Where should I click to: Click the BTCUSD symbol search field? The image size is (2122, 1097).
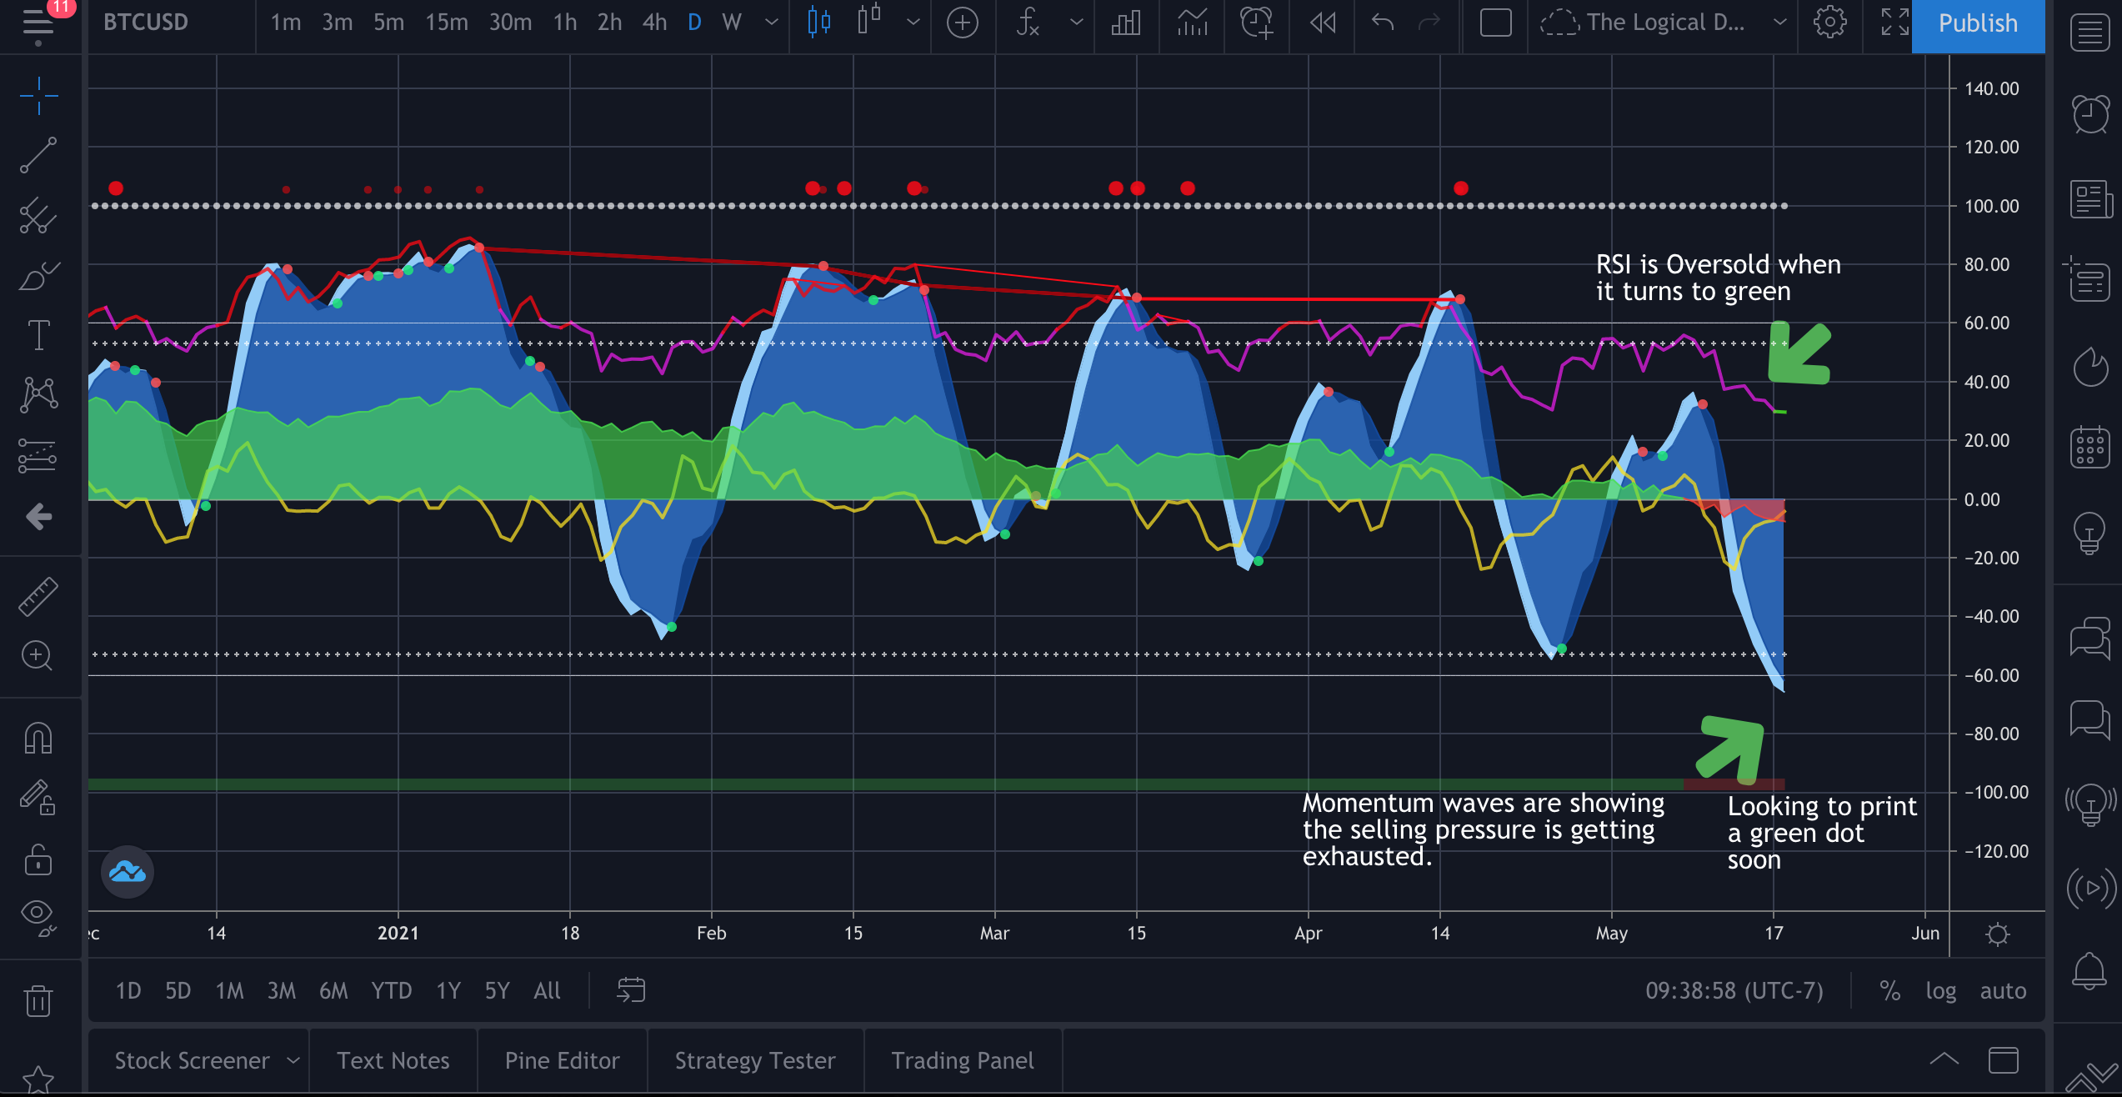click(x=146, y=23)
